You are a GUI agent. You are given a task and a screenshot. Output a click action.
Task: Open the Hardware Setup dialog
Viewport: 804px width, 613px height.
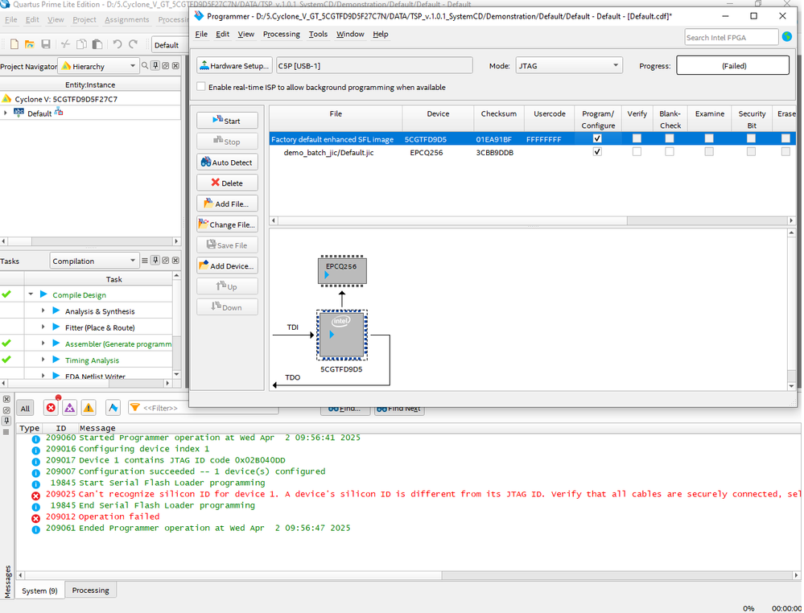click(233, 66)
